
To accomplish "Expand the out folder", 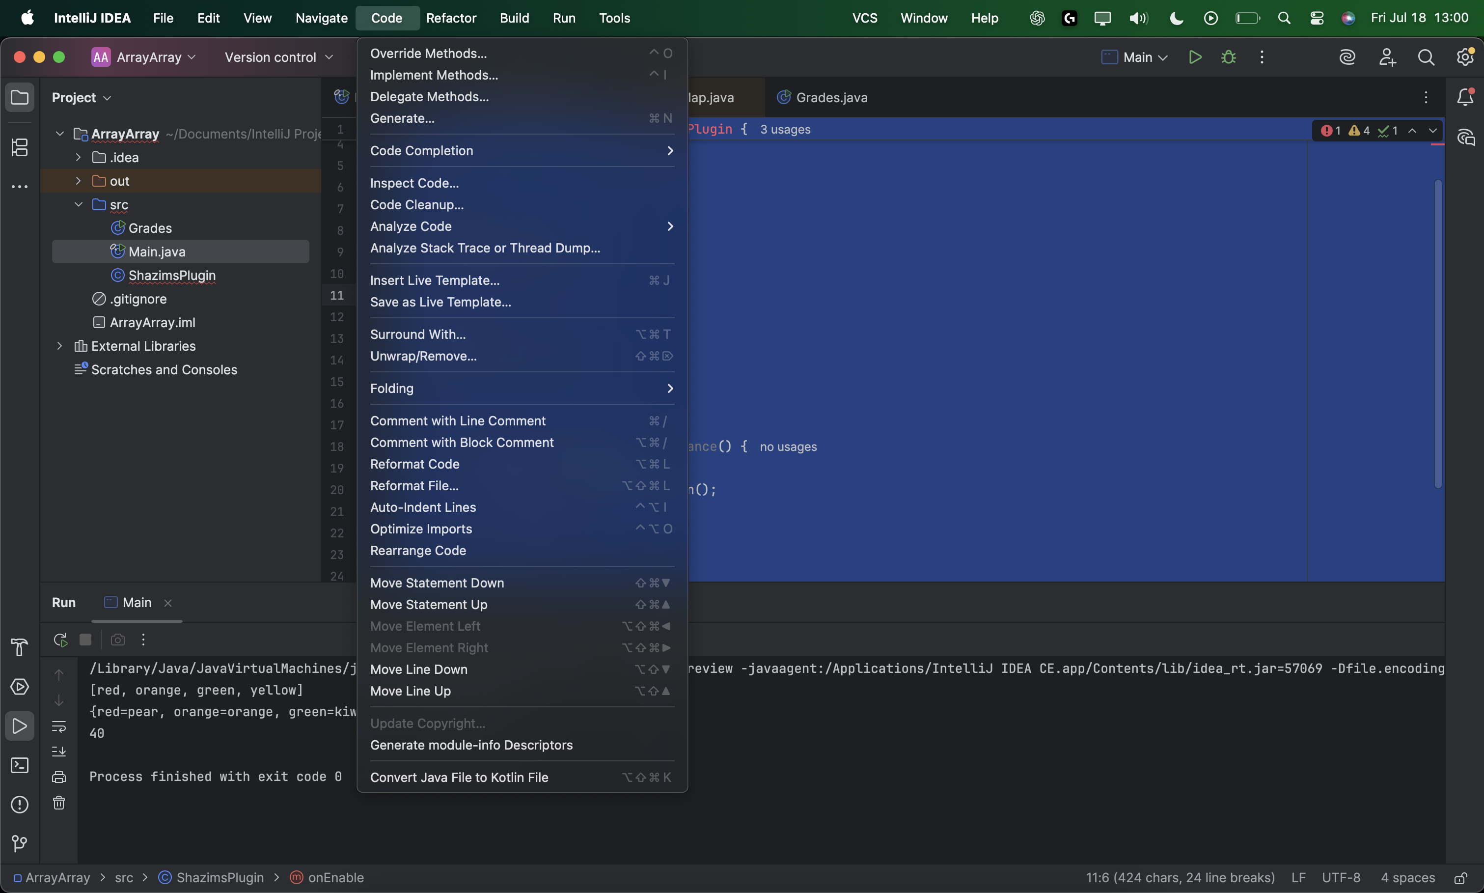I will pyautogui.click(x=78, y=181).
